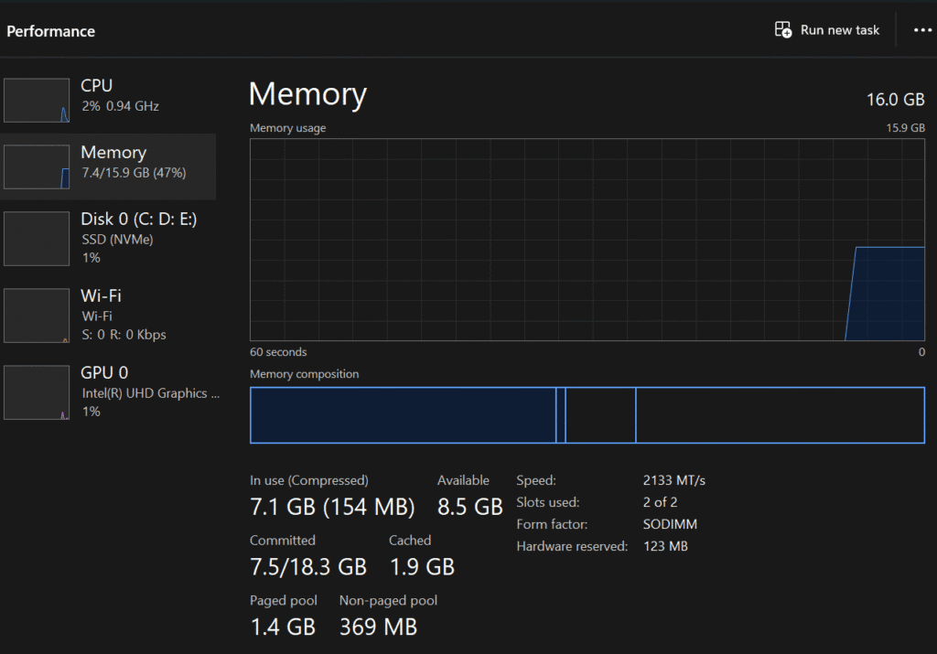Click the Run new task icon
This screenshot has height=654, width=937.
tap(783, 30)
